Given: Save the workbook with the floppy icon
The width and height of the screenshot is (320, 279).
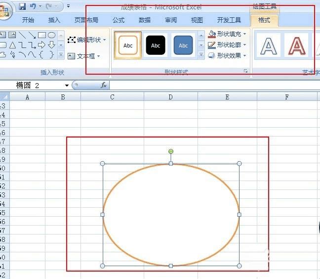Looking at the screenshot, I should pyautogui.click(x=22, y=6).
